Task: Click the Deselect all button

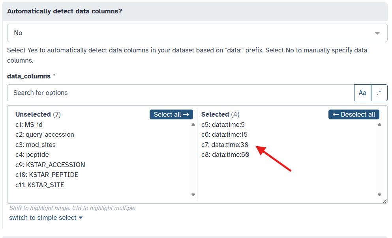Action: tap(354, 114)
